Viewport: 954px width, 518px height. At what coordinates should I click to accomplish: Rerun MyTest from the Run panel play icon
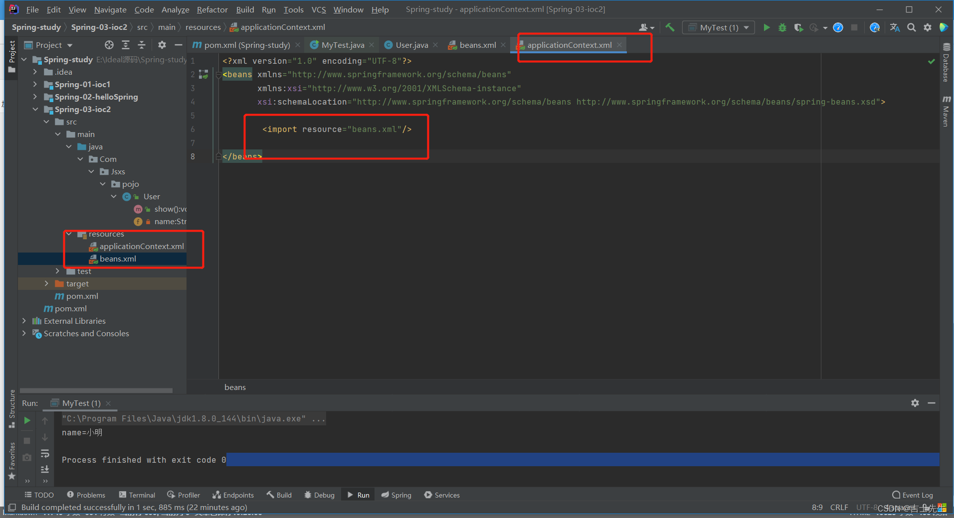[27, 421]
